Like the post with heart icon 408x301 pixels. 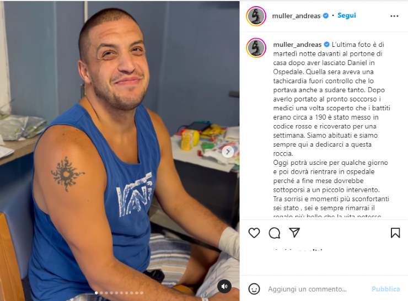pos(254,233)
